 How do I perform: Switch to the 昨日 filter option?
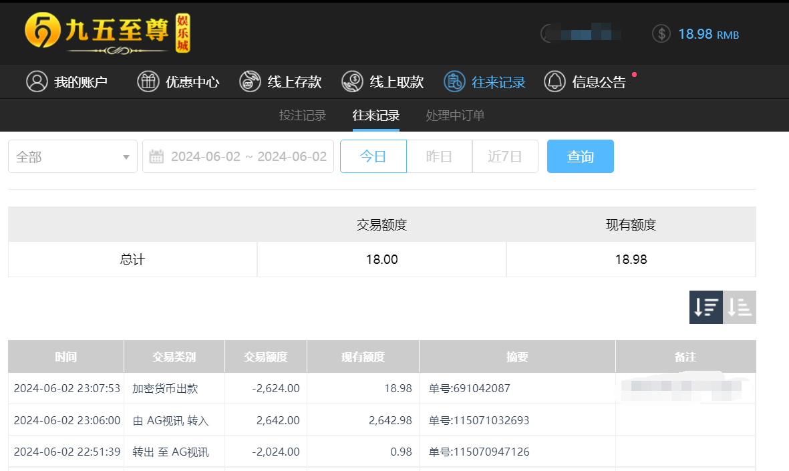(439, 156)
